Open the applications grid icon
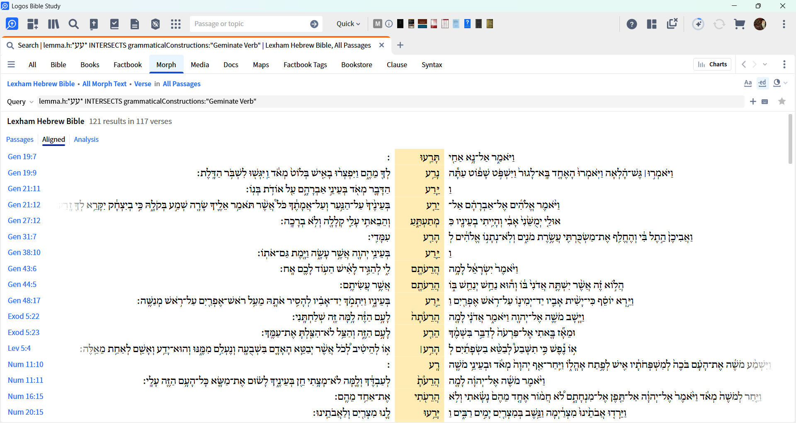This screenshot has height=423, width=796. pyautogui.click(x=176, y=24)
